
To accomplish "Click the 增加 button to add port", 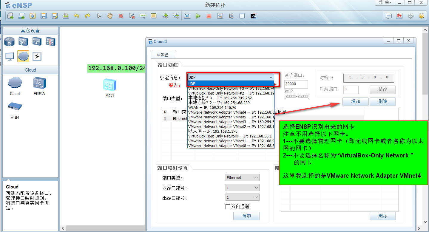I will 355,101.
